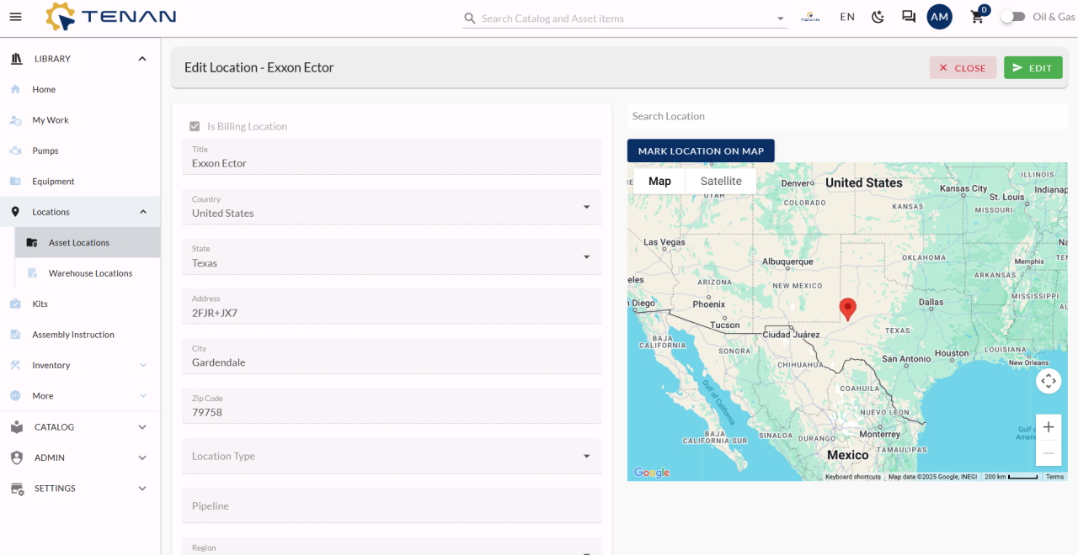Click the small Tenan company icon
1078x555 pixels.
coord(810,17)
